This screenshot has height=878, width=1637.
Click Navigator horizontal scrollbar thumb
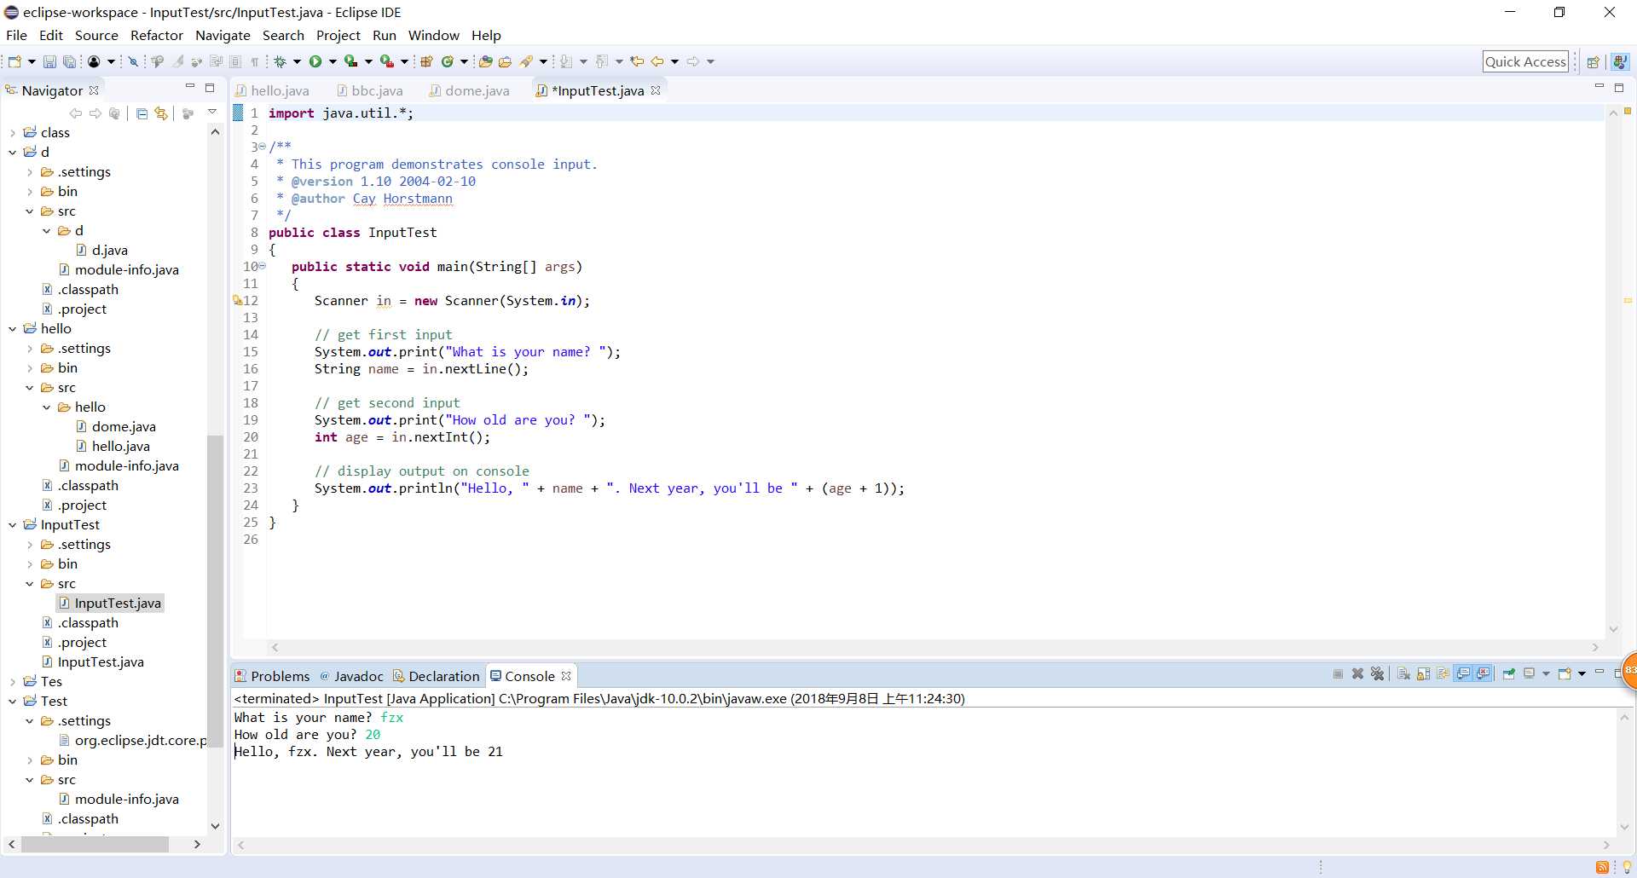click(95, 844)
